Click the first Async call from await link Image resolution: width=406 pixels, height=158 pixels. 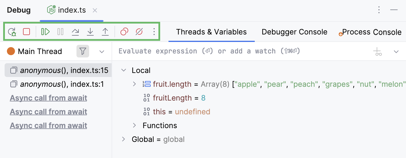click(x=49, y=98)
